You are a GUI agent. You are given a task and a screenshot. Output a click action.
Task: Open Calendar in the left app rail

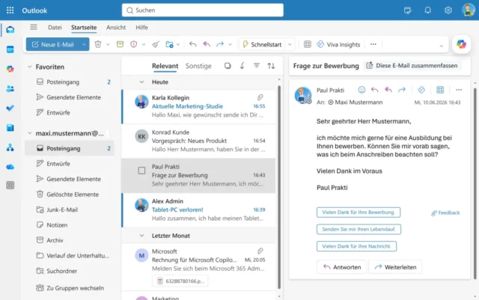point(10,49)
